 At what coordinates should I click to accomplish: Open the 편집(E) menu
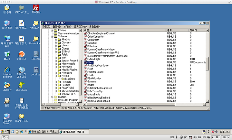[57, 27]
